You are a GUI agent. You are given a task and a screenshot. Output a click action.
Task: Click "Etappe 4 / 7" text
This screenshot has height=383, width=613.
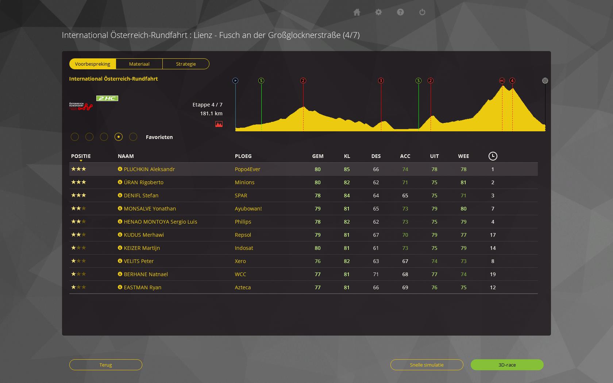pos(207,105)
